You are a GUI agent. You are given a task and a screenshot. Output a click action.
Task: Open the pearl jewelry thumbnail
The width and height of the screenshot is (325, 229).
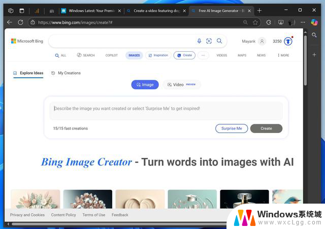click(88, 199)
